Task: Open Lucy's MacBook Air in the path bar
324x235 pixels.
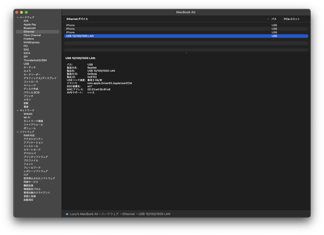Action: pos(84,214)
